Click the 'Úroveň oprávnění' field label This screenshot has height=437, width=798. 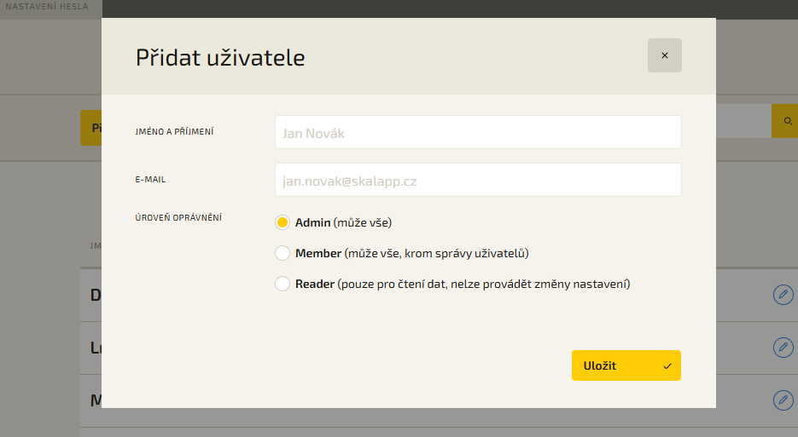(178, 218)
